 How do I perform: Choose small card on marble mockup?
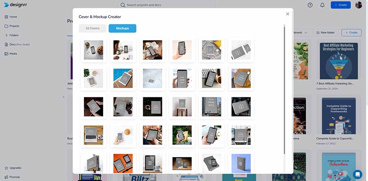[x=153, y=78]
